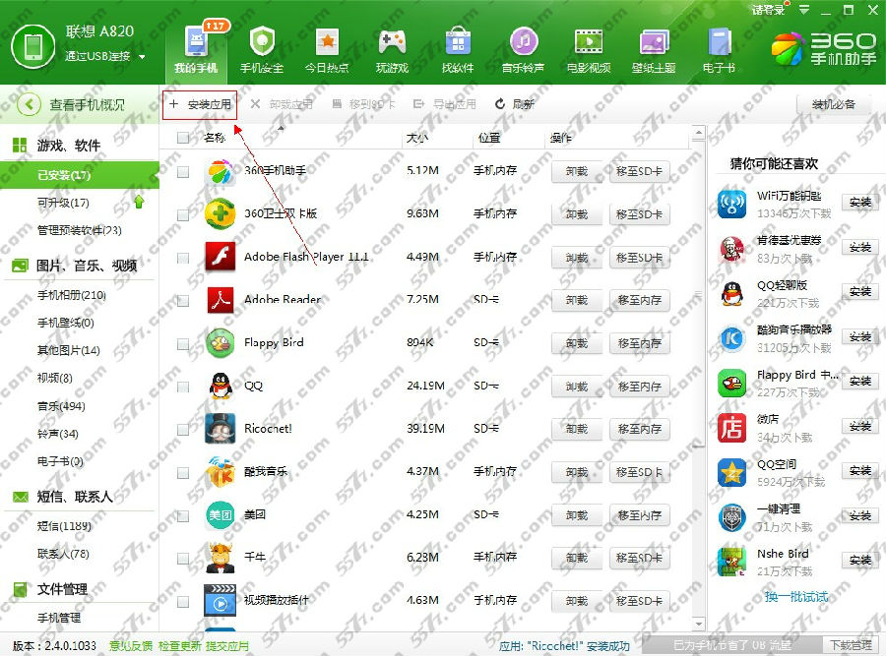Open 短信(1189) in the sidebar
This screenshot has width=886, height=656.
tap(64, 526)
